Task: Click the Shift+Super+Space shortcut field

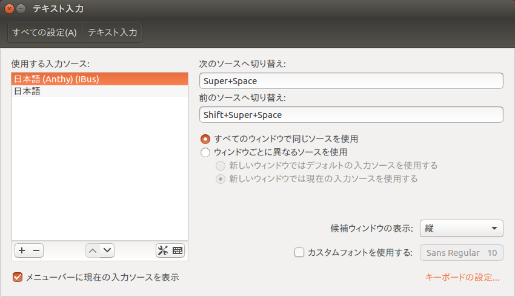Action: click(351, 114)
